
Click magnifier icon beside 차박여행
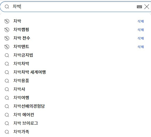[7, 98]
